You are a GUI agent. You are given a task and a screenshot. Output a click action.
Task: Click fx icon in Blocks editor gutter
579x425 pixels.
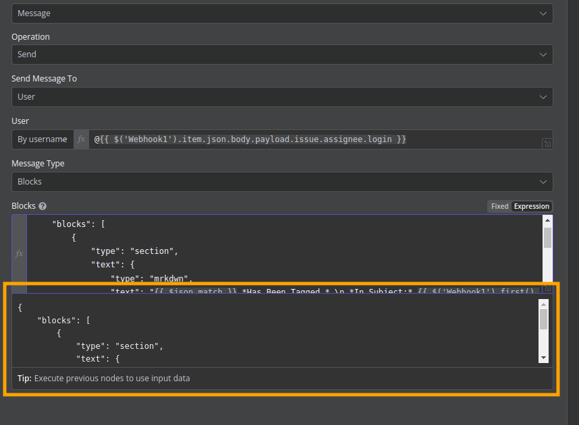point(19,254)
